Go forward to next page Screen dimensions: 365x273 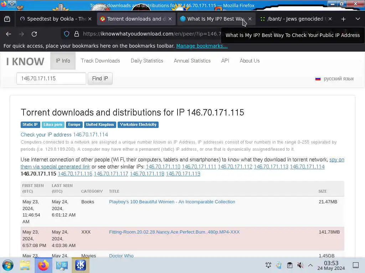[21, 34]
